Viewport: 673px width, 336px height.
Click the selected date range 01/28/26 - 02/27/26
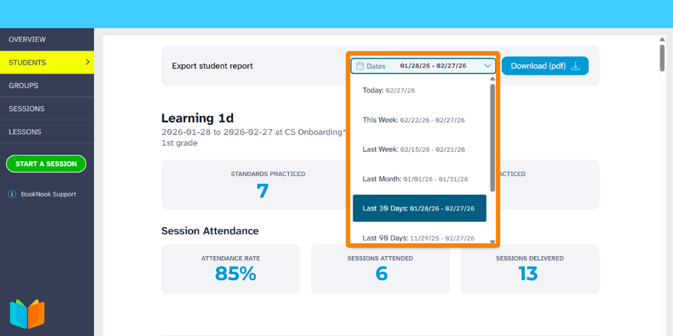pyautogui.click(x=433, y=66)
